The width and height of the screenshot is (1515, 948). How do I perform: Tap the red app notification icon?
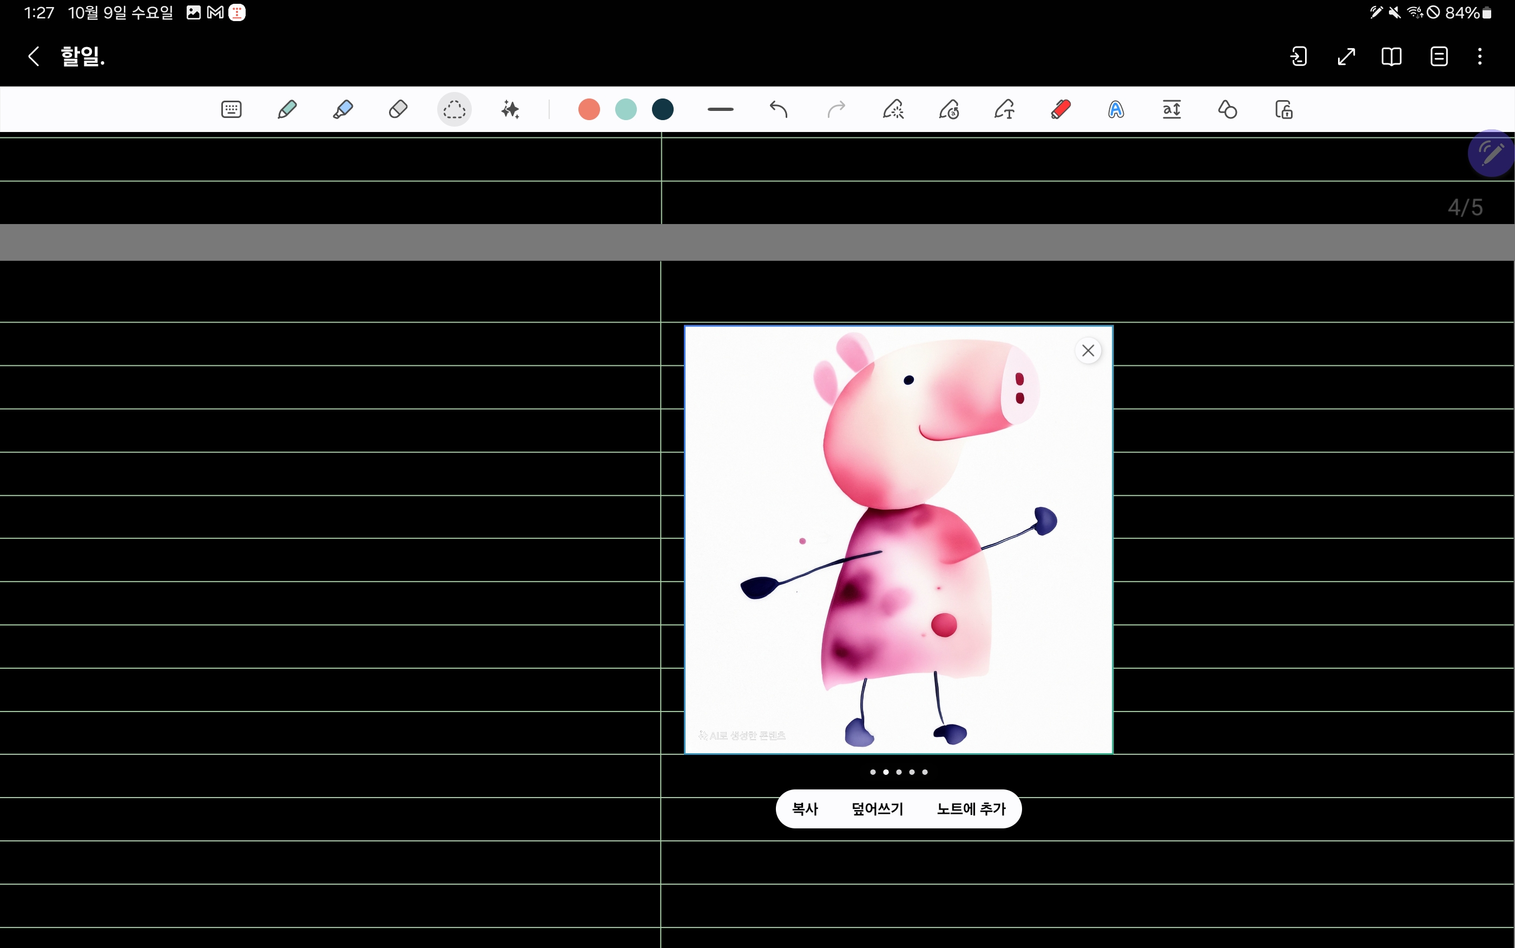pos(237,12)
